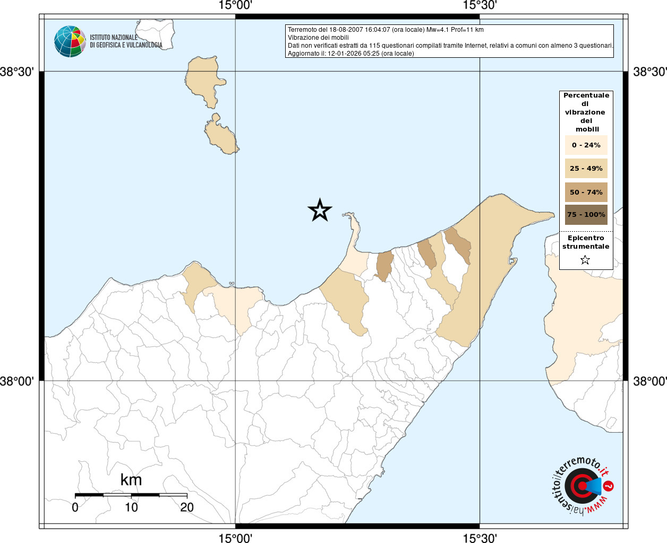Click the '20' mark on the scale bar
The image size is (667, 543).
tap(187, 507)
